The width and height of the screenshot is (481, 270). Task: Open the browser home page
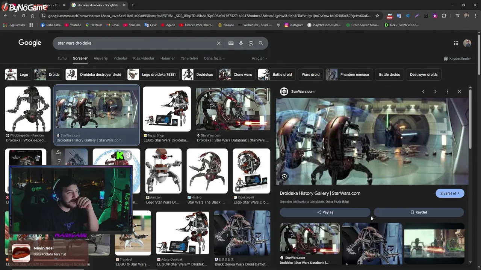click(32, 16)
